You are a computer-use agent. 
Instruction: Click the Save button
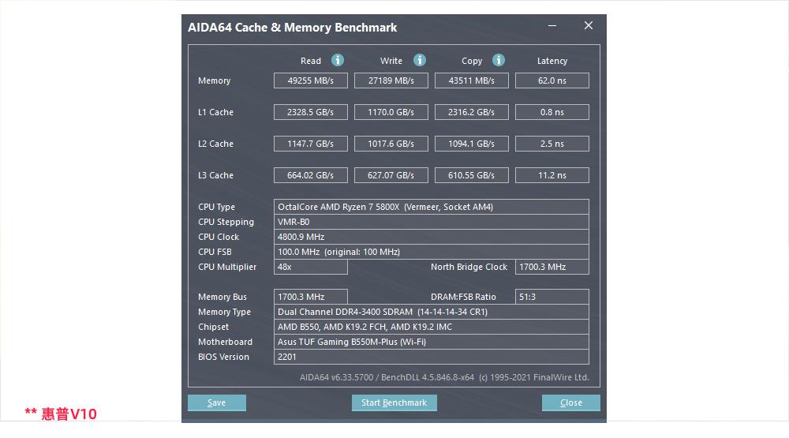click(216, 402)
